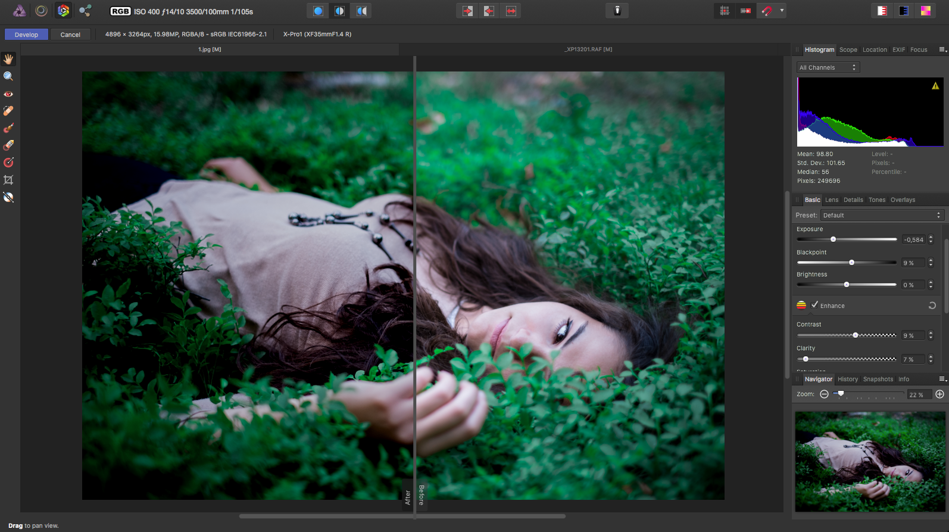Select the View (hand) tool
The image size is (949, 532).
pos(8,59)
